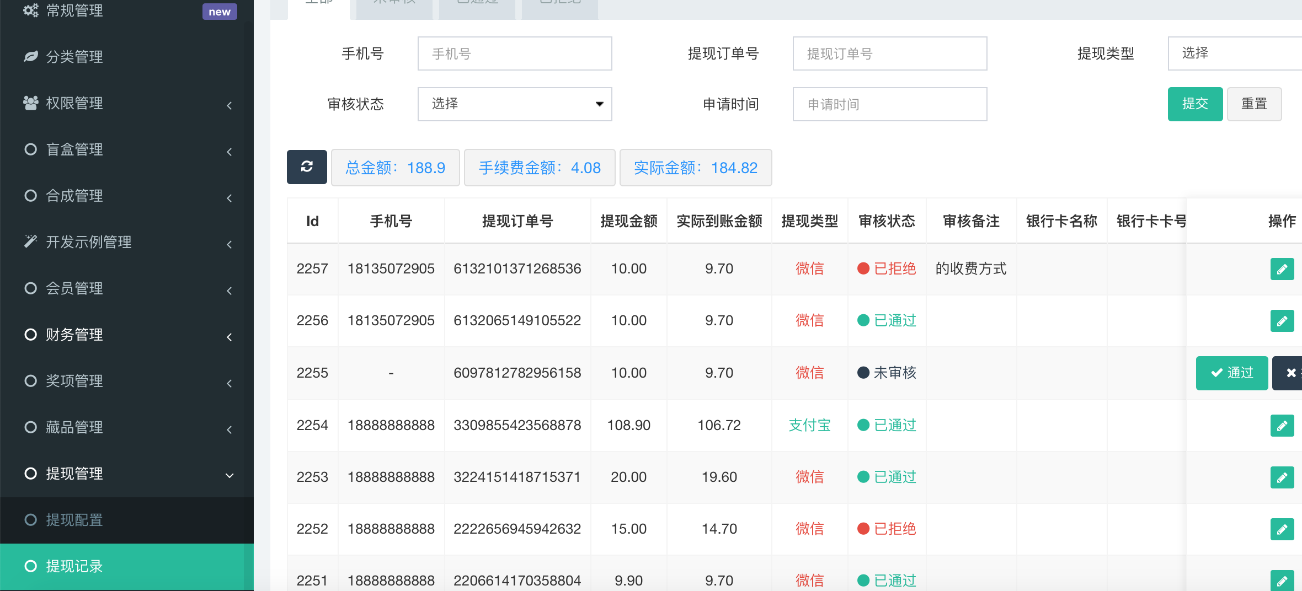
Task: Click the leaf icon beside 分类管理
Action: pyautogui.click(x=31, y=57)
